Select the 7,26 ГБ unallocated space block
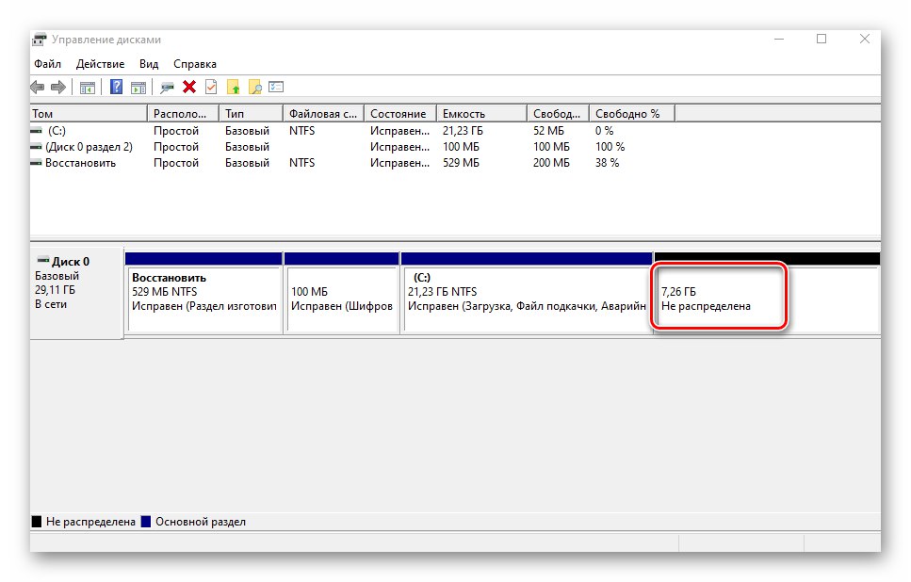Viewport: 911px width, 582px height. [767, 293]
